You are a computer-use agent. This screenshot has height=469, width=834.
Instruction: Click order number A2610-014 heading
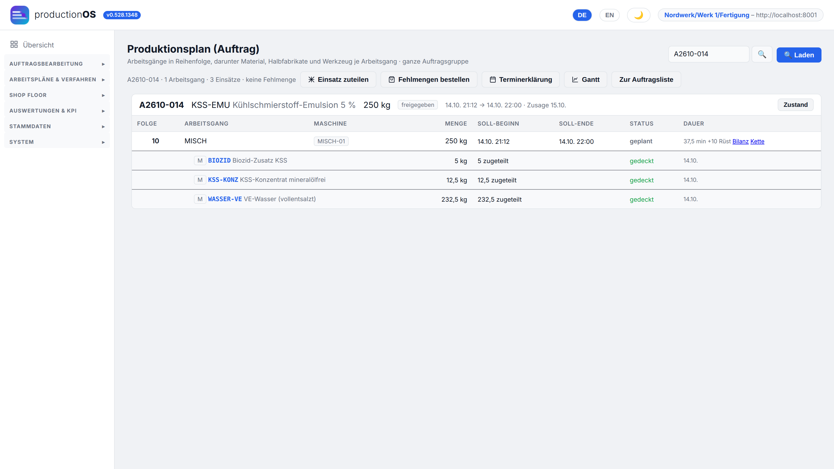coord(161,105)
